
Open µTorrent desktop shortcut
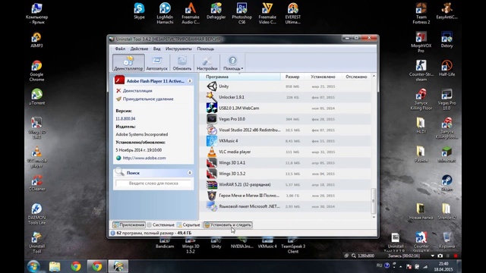(36, 97)
